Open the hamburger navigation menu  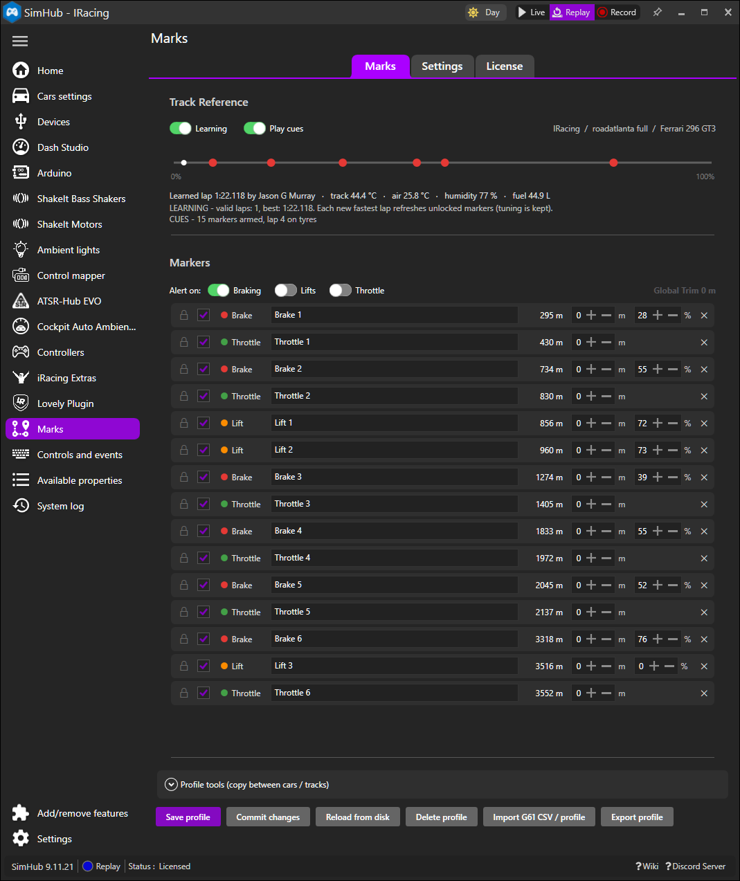20,42
